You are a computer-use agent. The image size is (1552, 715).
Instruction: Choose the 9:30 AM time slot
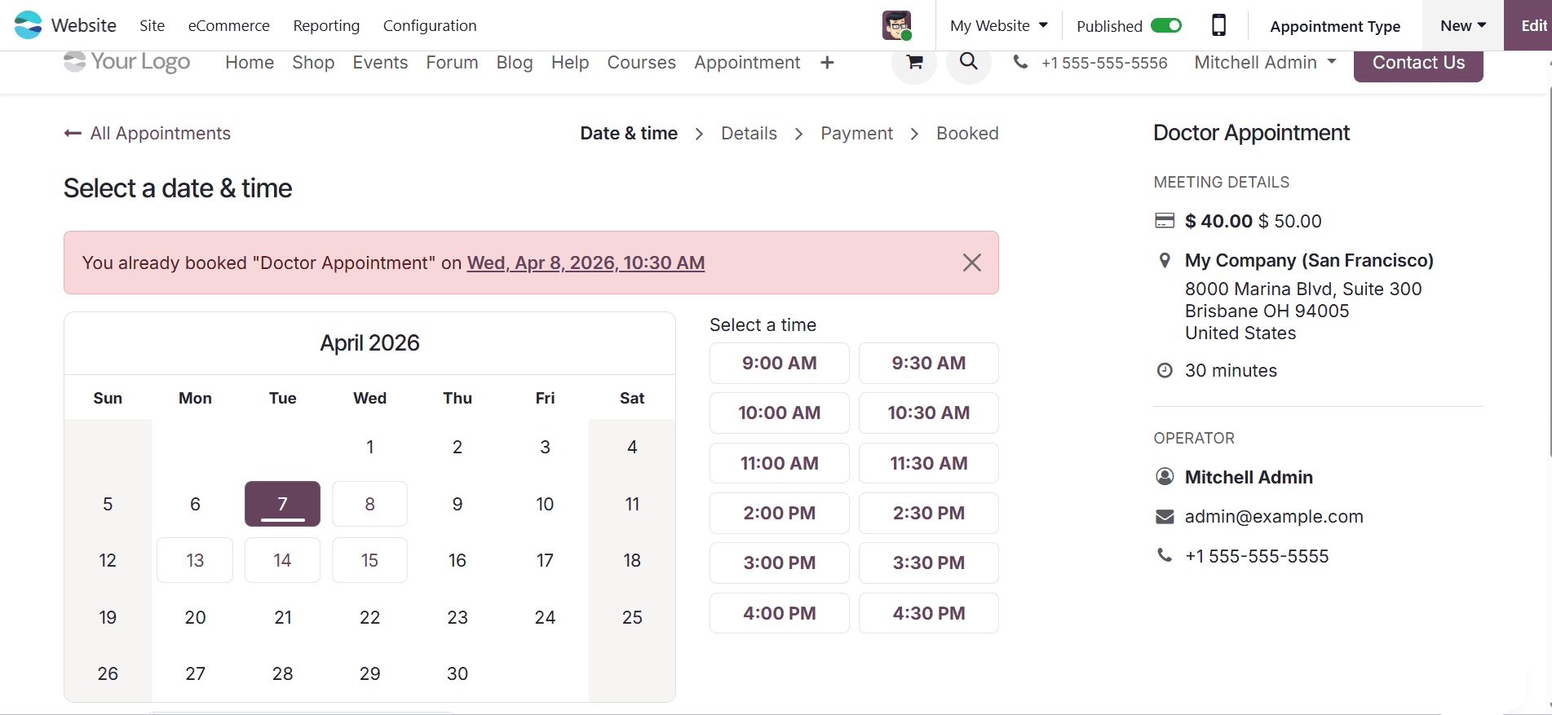tap(928, 363)
